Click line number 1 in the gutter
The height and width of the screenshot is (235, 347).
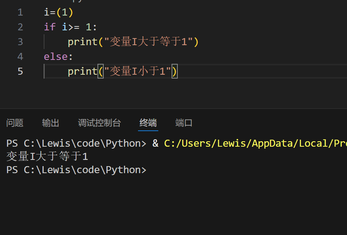click(20, 12)
